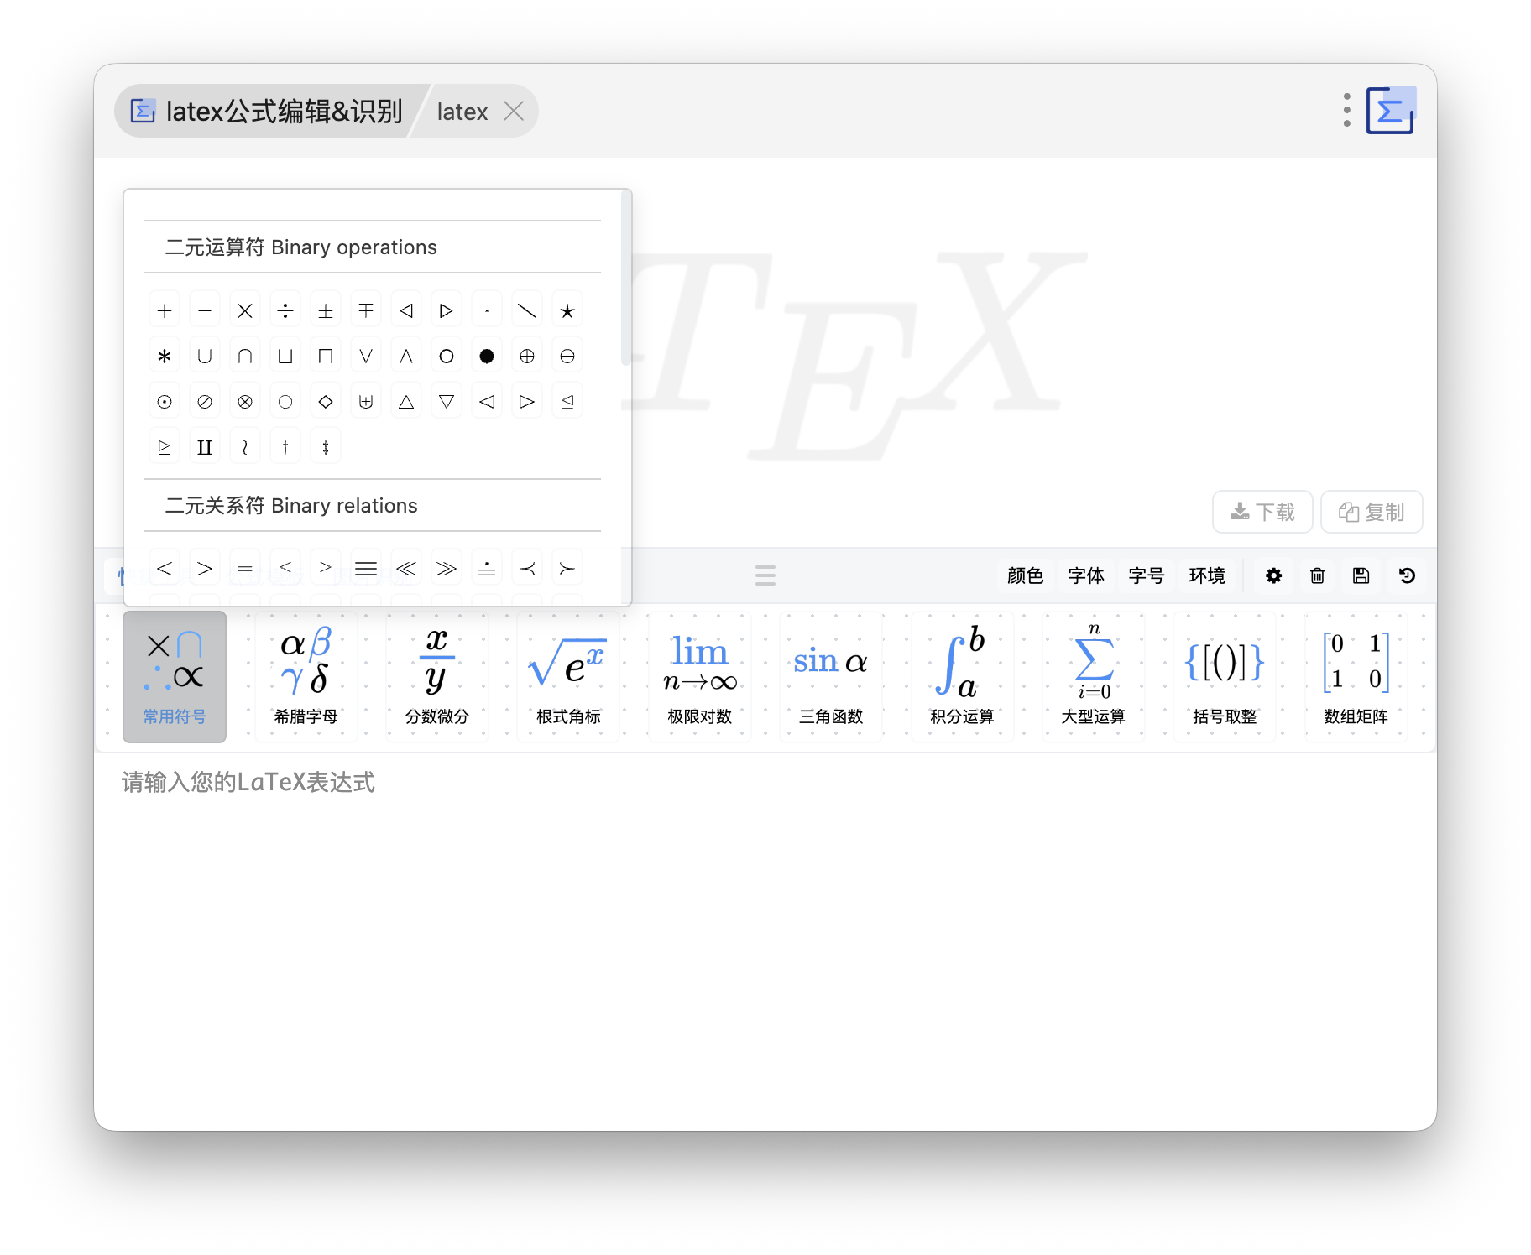Image resolution: width=1531 pixels, height=1255 pixels.
Task: Insert the filled star symbol
Action: 567,311
